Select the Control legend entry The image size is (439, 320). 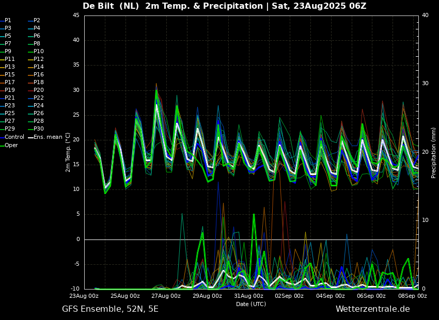[14, 137]
